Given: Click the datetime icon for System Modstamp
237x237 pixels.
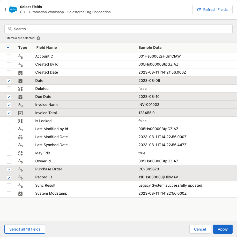Looking at the screenshot, I should (20, 194).
